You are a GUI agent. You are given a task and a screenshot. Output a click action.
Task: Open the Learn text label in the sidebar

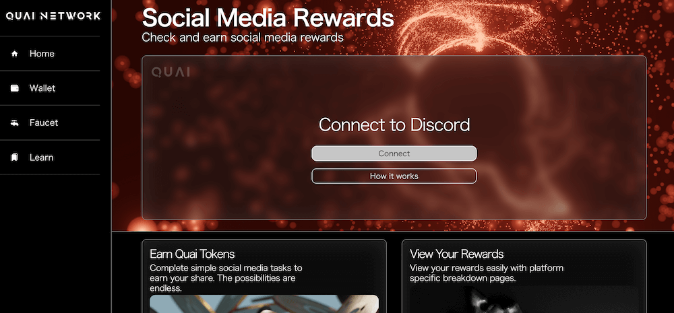(x=41, y=158)
